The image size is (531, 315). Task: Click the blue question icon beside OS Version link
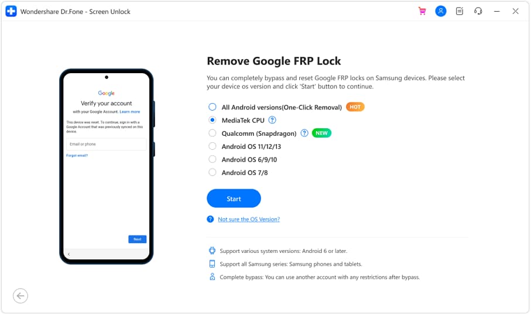coord(210,219)
